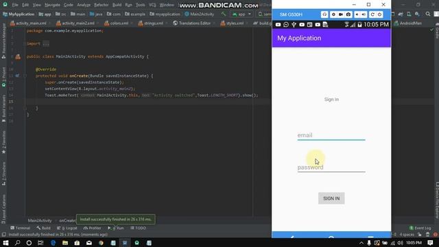Switch to activity_main2.xml editor tab

76,23
